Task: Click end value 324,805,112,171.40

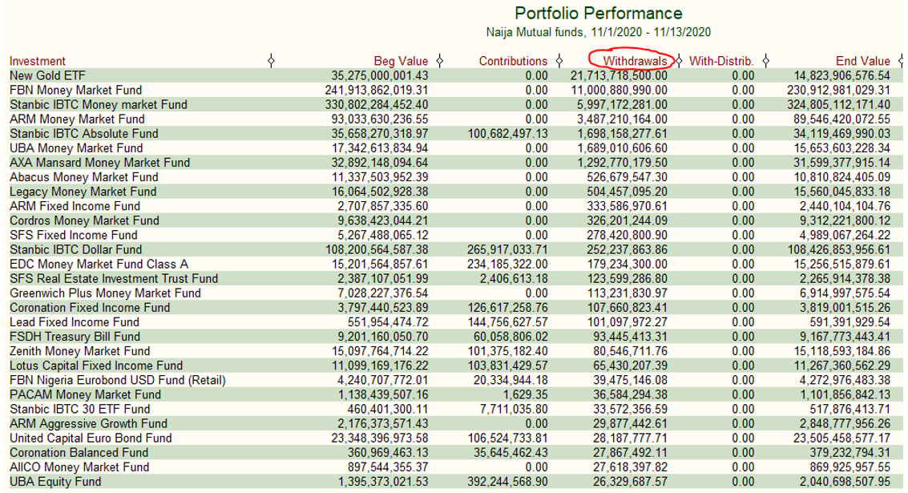Action: [x=838, y=104]
